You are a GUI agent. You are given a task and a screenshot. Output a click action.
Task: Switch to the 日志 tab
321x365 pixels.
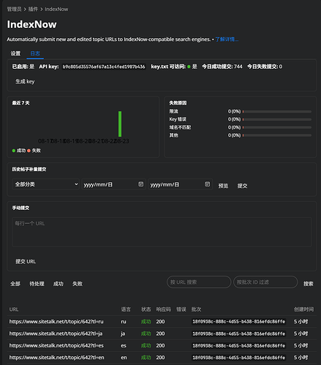click(x=35, y=53)
